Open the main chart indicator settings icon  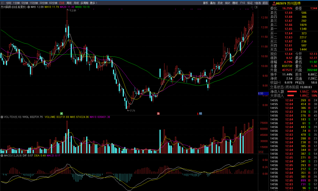(x=28, y=7)
